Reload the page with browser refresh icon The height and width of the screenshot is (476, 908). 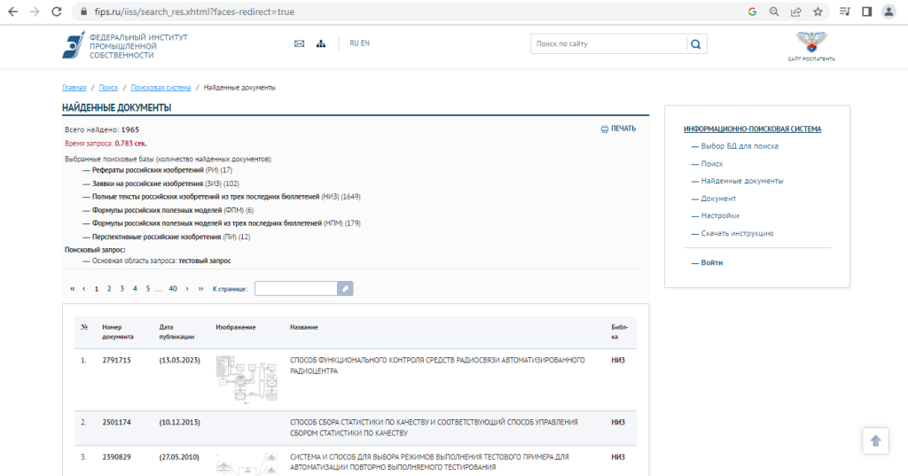point(57,12)
